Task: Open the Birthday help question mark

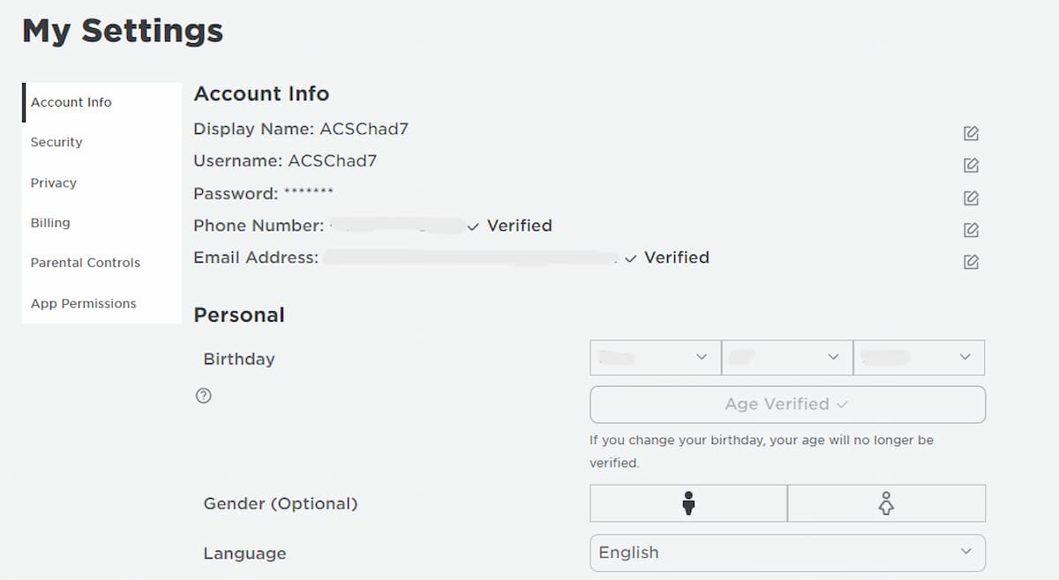Action: click(x=203, y=396)
